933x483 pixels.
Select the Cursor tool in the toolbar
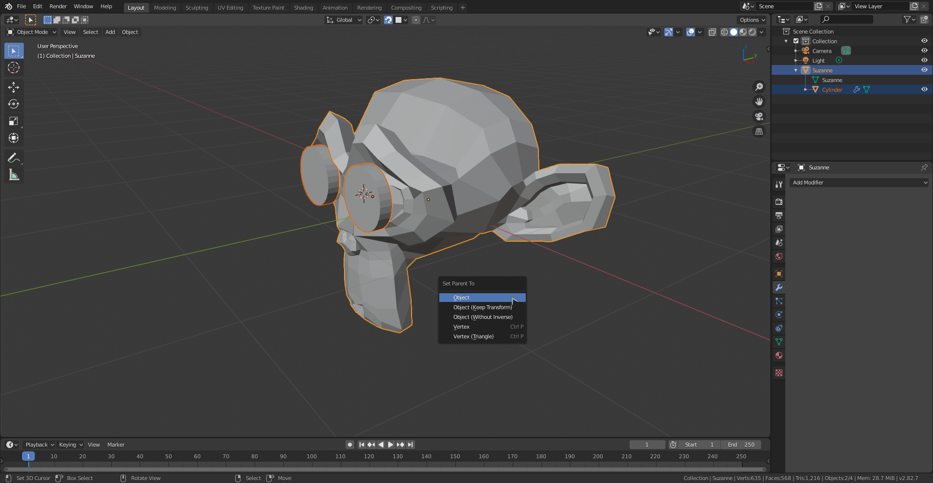(x=14, y=67)
